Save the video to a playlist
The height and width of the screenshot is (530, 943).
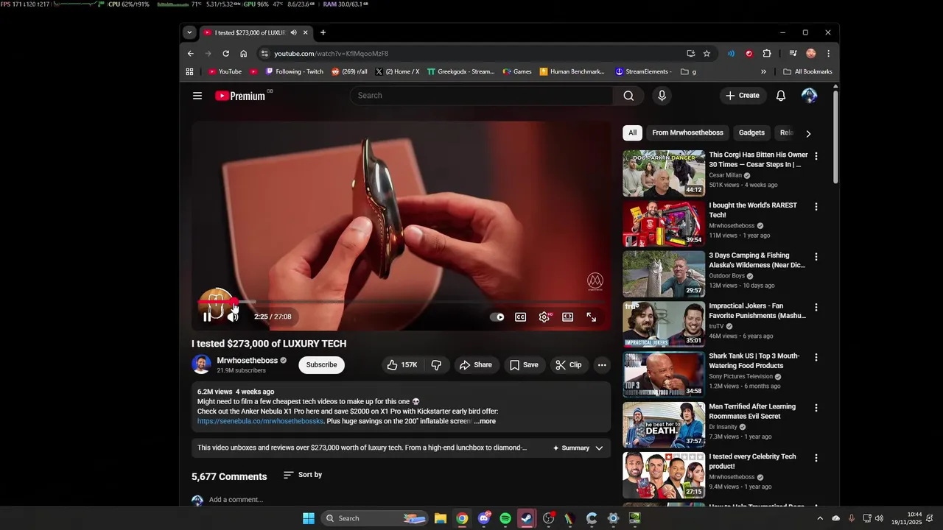524,365
